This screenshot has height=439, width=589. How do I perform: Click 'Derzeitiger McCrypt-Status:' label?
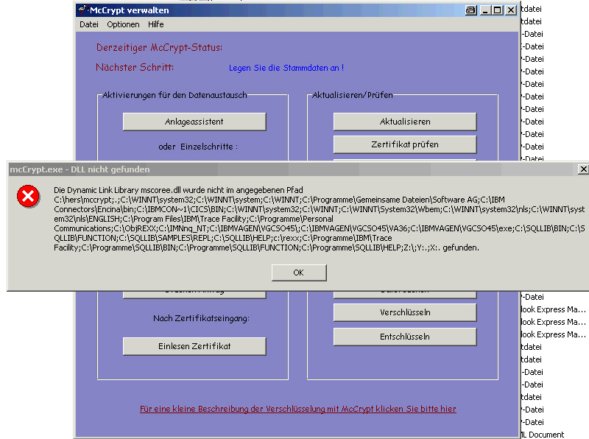(x=159, y=48)
